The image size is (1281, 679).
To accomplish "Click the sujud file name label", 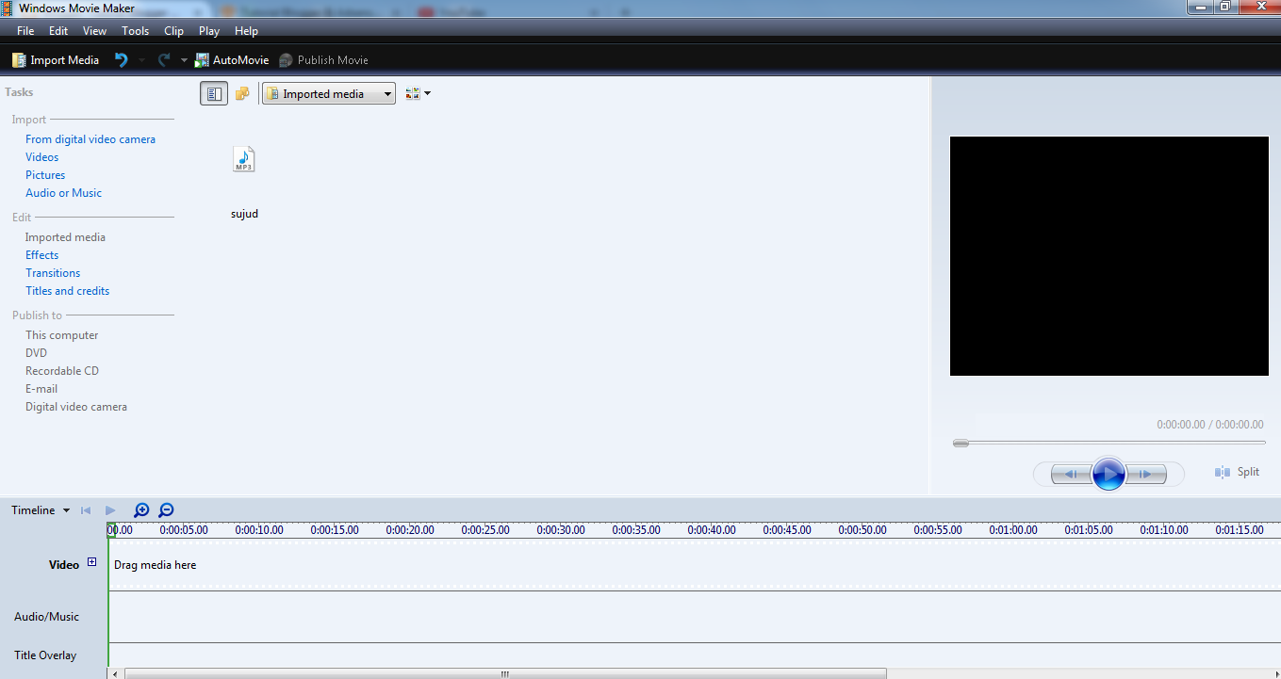I will 244,214.
